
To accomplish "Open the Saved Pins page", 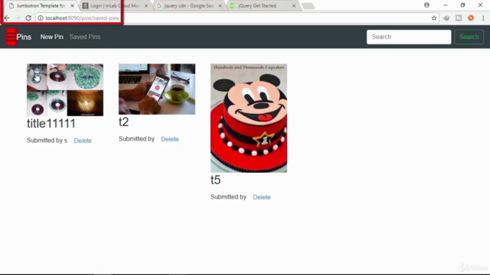I will coord(85,37).
